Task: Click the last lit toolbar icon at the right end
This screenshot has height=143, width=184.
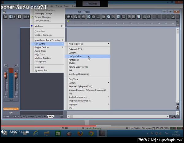Action: pyautogui.click(x=173, y=17)
